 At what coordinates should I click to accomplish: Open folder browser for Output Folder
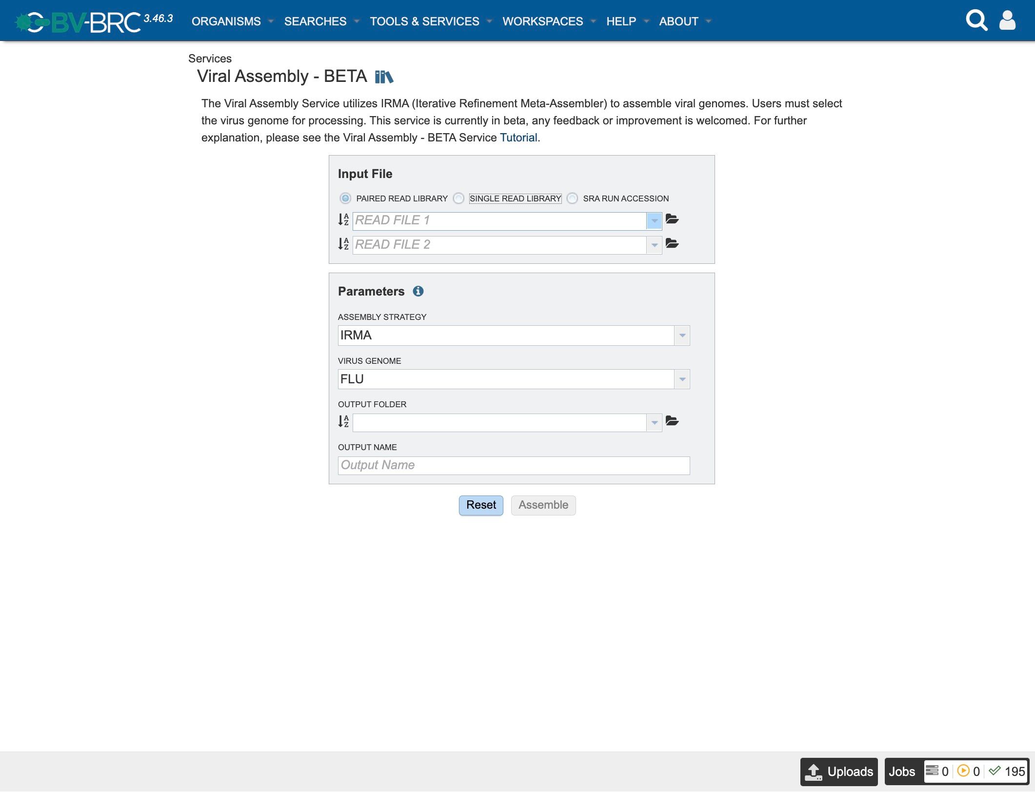point(672,421)
